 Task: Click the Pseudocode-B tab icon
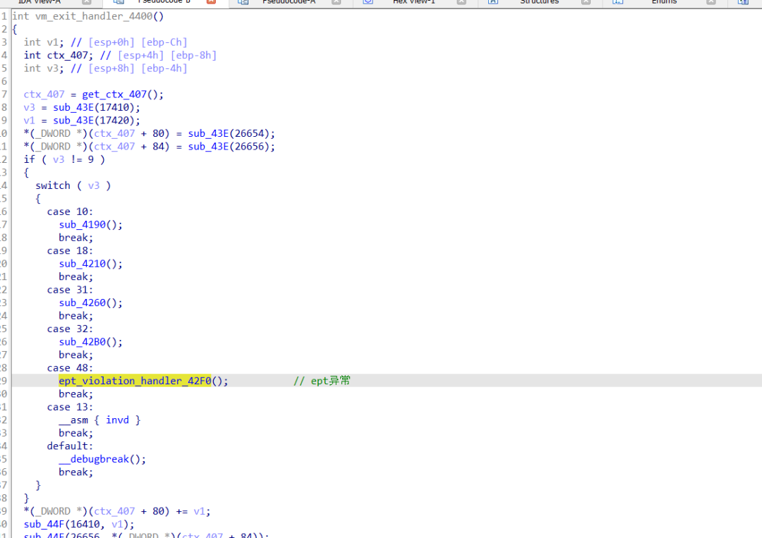[x=119, y=2]
